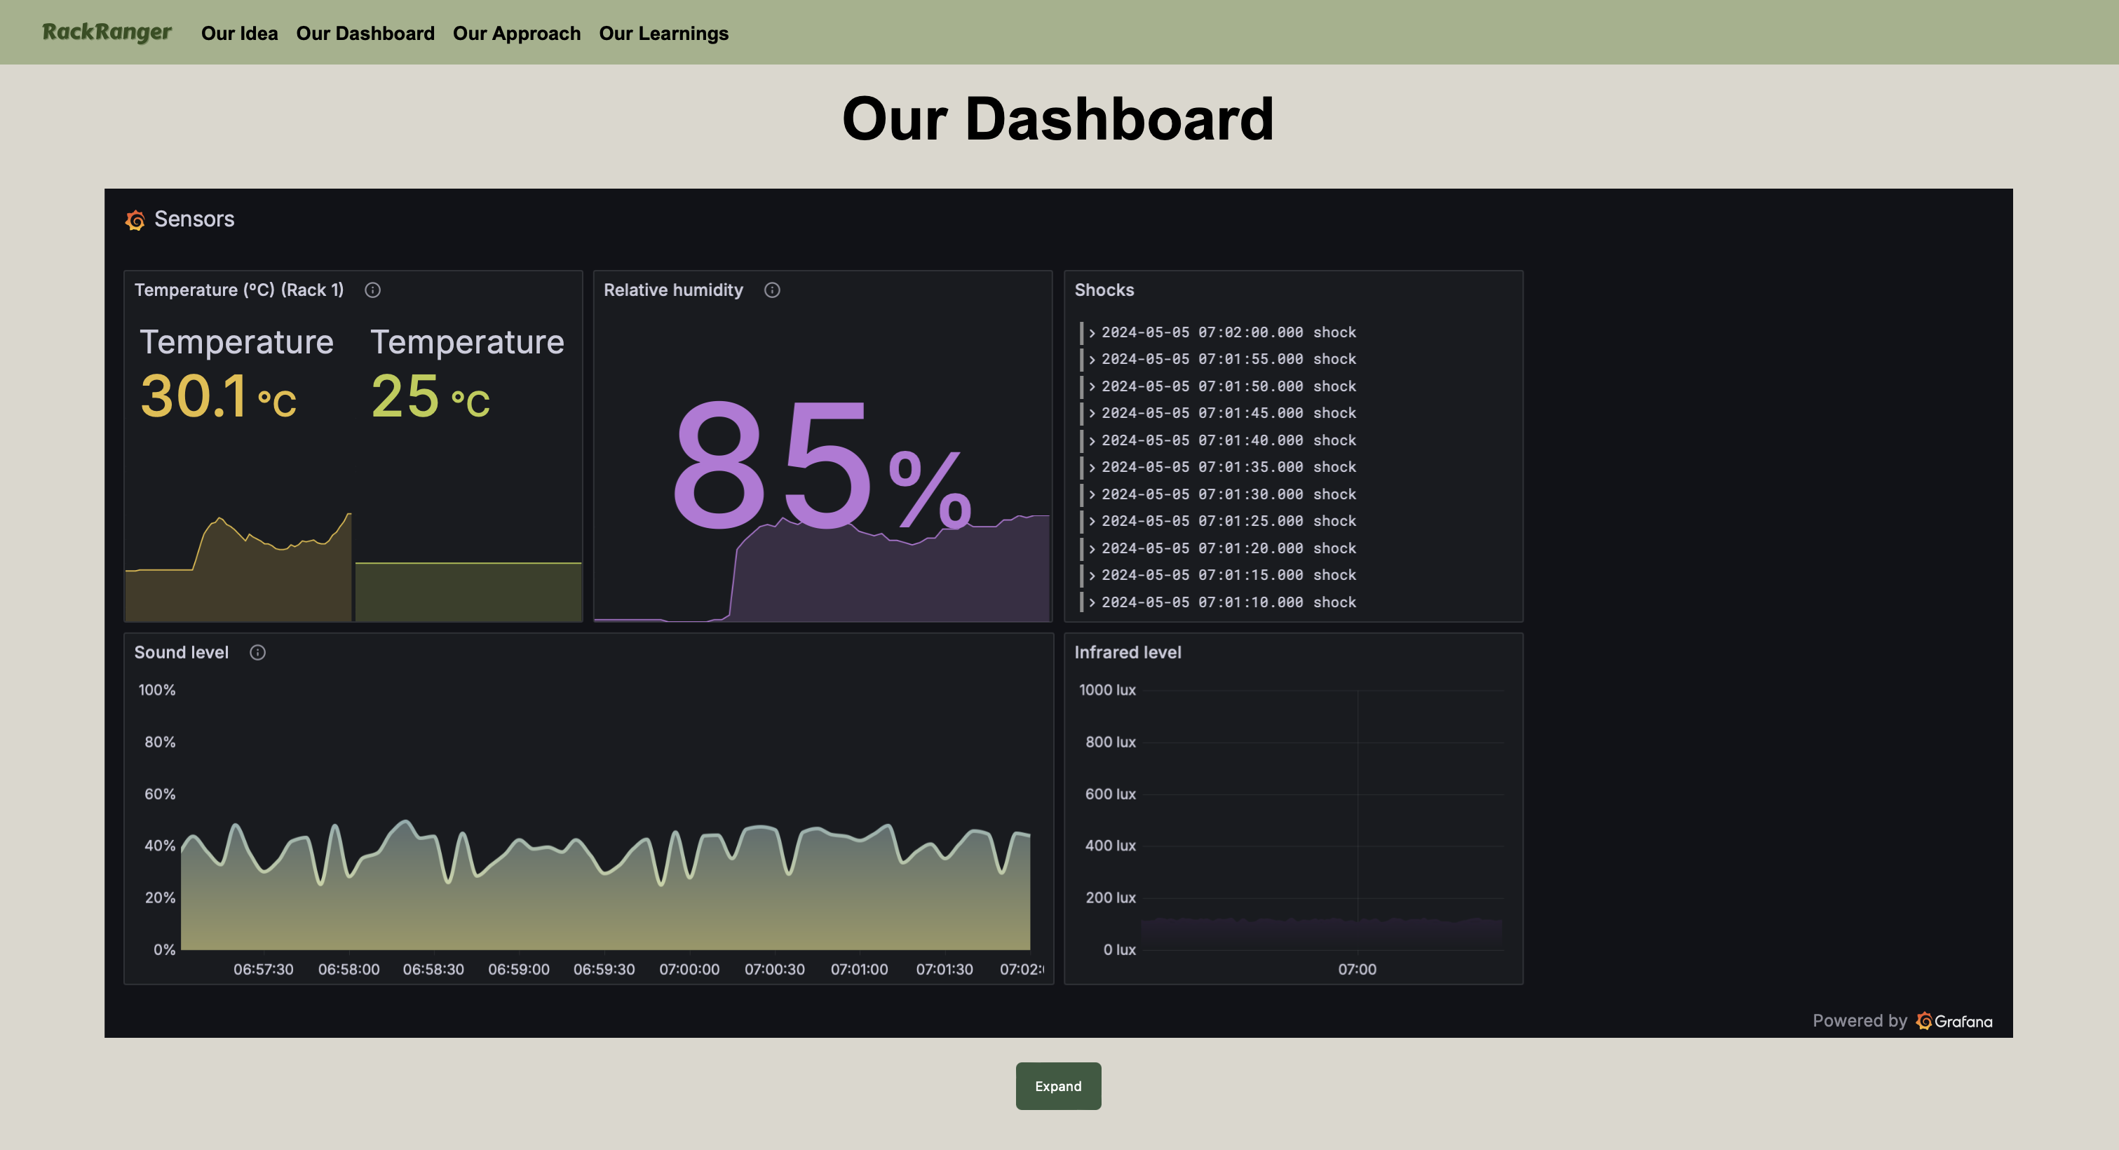This screenshot has width=2119, height=1150.
Task: Open the Our Idea nav item
Action: (x=239, y=34)
